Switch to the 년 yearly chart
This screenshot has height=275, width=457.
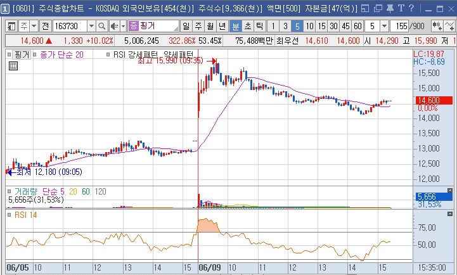(222, 26)
